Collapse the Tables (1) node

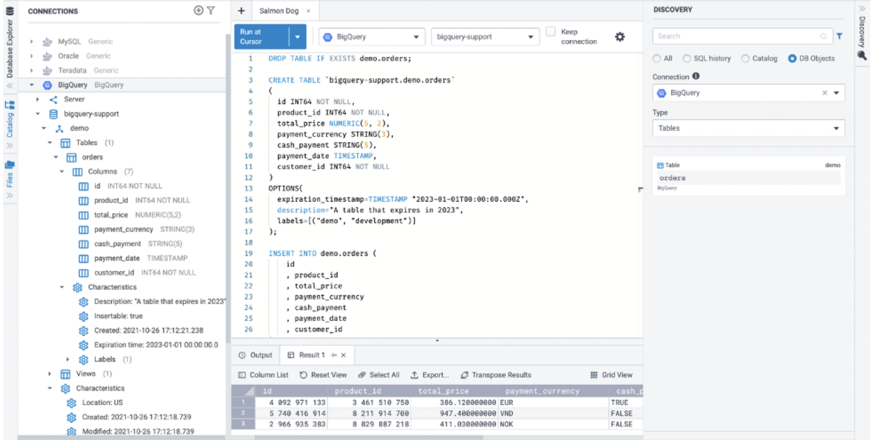pyautogui.click(x=50, y=143)
